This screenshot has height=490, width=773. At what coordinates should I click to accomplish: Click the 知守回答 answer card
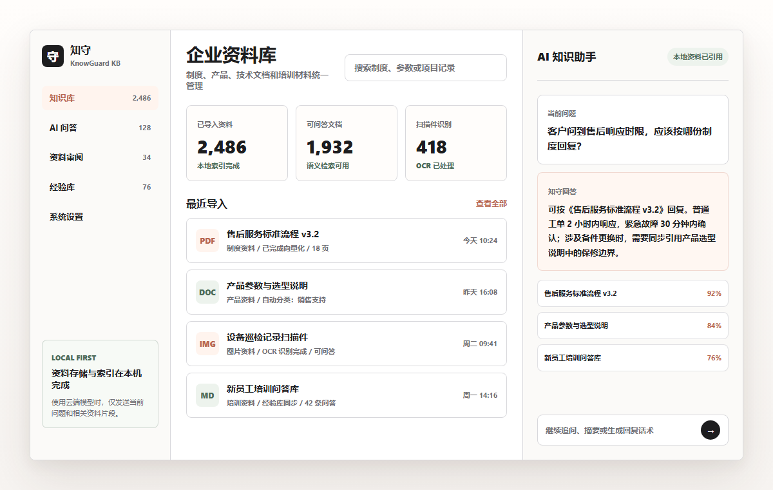click(633, 221)
